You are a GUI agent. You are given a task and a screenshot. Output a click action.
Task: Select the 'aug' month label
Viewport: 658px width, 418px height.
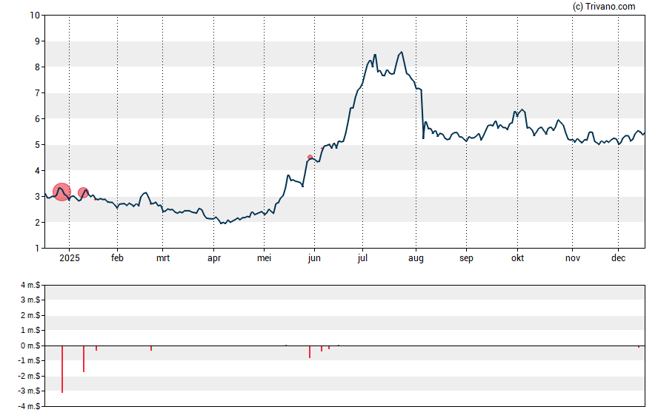click(416, 258)
